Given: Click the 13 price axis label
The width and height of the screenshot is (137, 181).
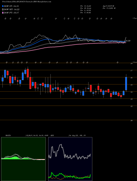Looking at the screenshot, I should coord(131,99).
